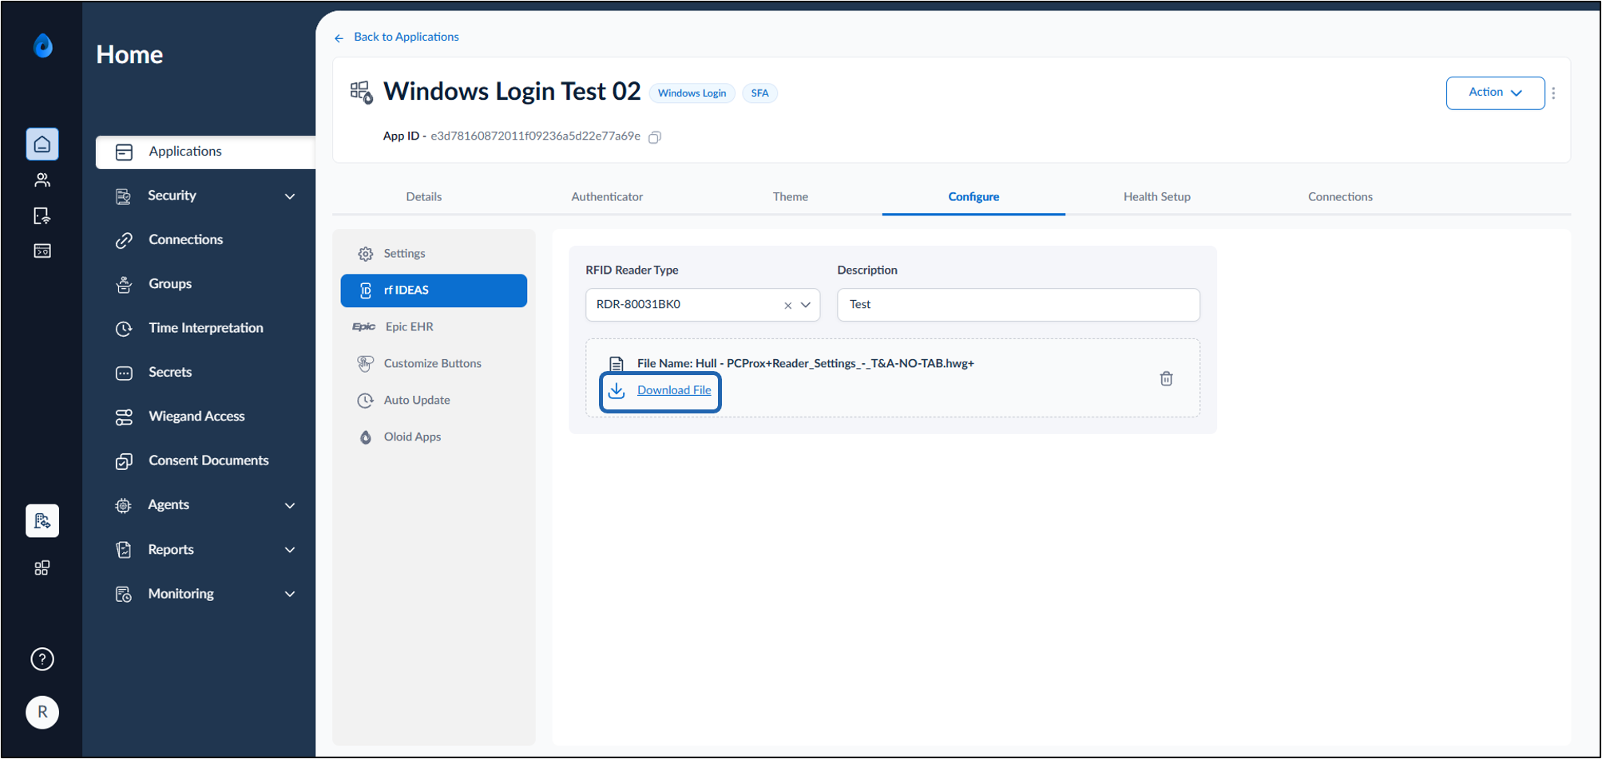Go to Consent Documents in sidebar
1602x759 pixels.
tap(205, 461)
